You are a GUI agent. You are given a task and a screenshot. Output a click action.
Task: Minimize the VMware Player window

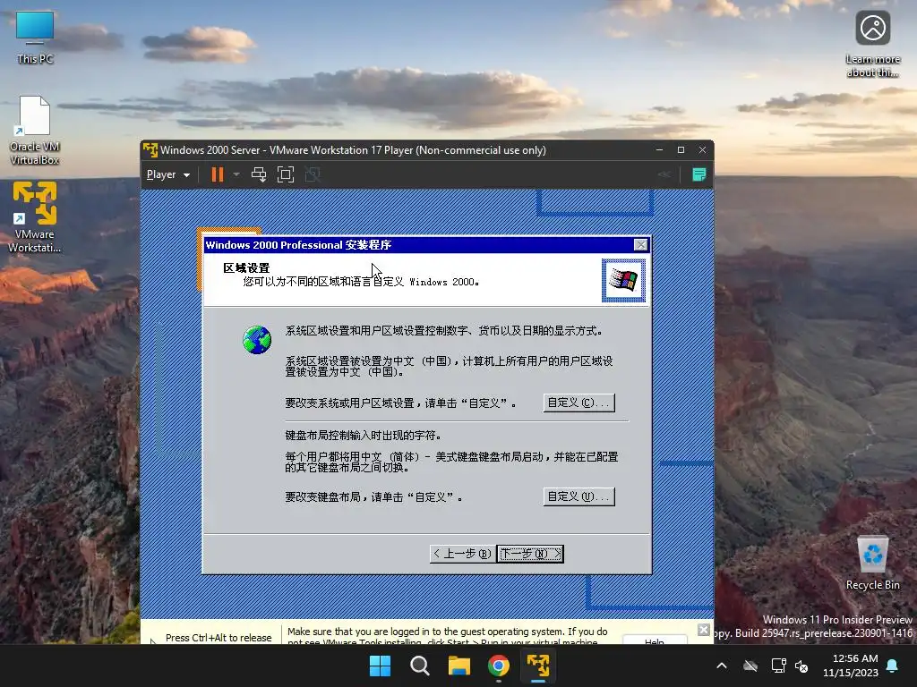pos(660,150)
